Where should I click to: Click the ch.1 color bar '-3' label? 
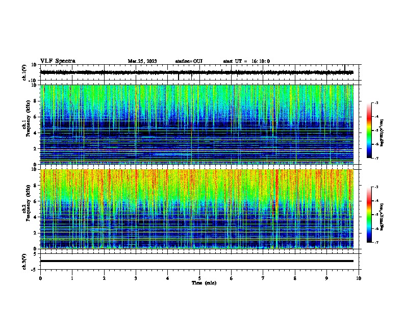376,103
